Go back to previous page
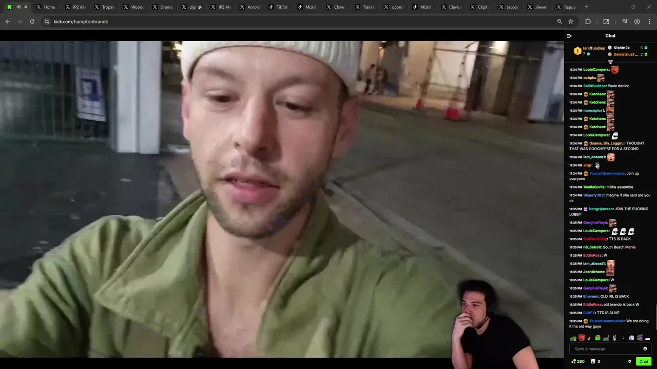 coord(8,22)
